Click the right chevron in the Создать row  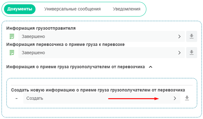(175, 98)
